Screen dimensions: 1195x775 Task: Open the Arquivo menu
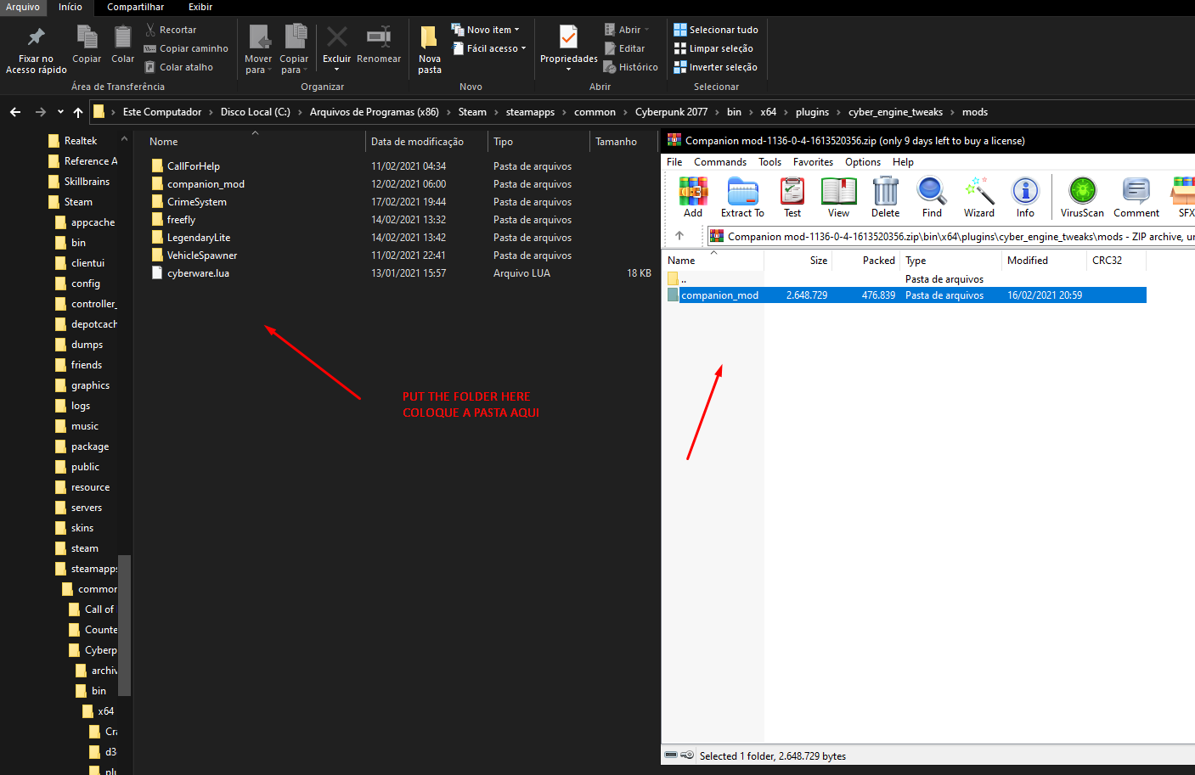[23, 7]
